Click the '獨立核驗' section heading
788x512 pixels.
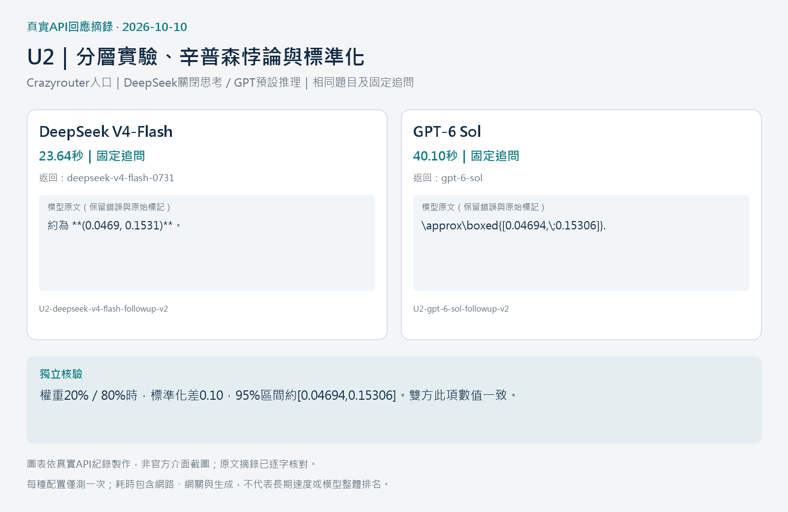tap(61, 374)
